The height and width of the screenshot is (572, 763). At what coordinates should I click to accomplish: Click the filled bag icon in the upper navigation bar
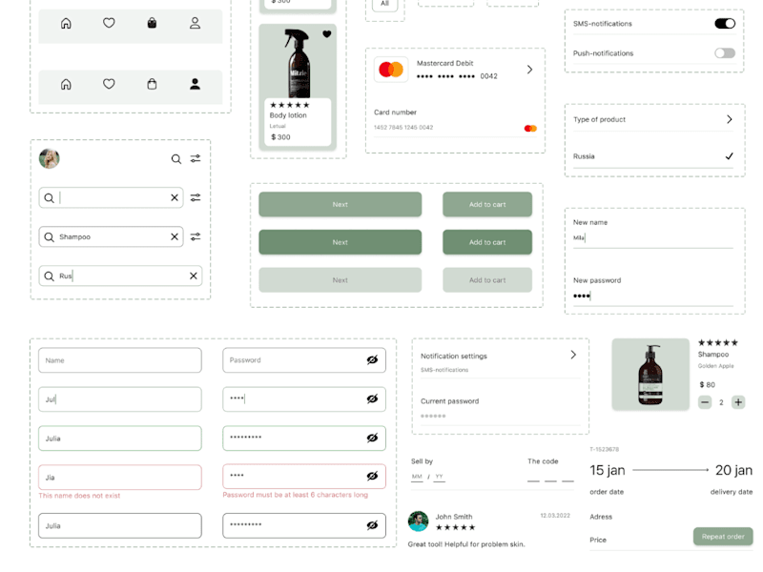(152, 23)
